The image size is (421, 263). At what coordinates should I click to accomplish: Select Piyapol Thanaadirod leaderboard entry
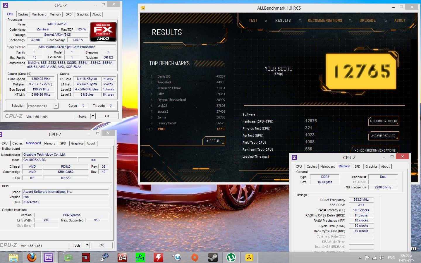pos(188,100)
